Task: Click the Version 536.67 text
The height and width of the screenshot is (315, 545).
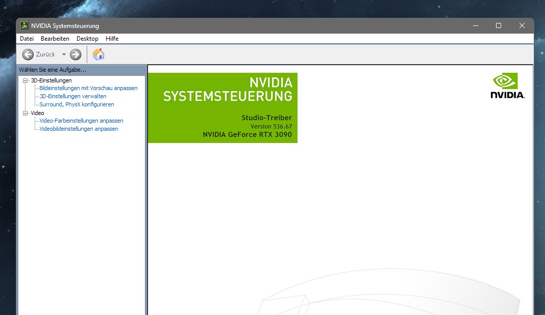Action: pos(271,127)
